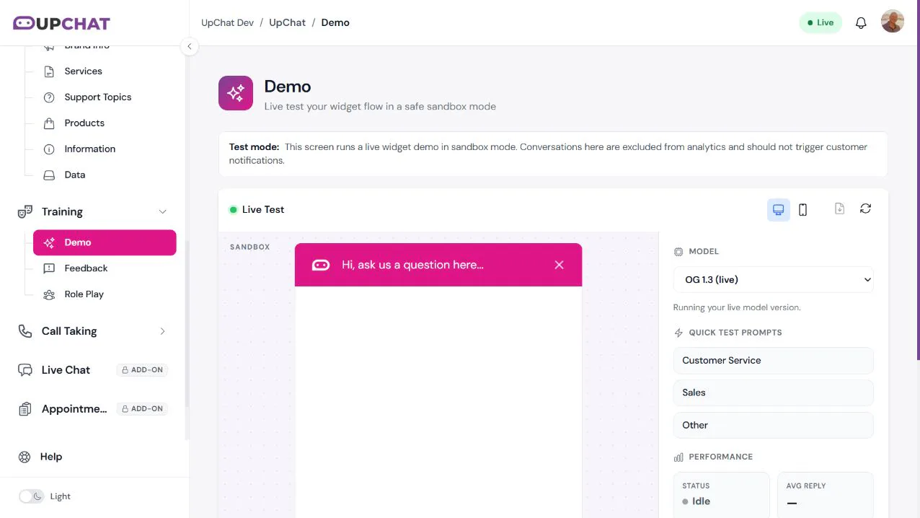Click the download transcript icon

tap(839, 208)
